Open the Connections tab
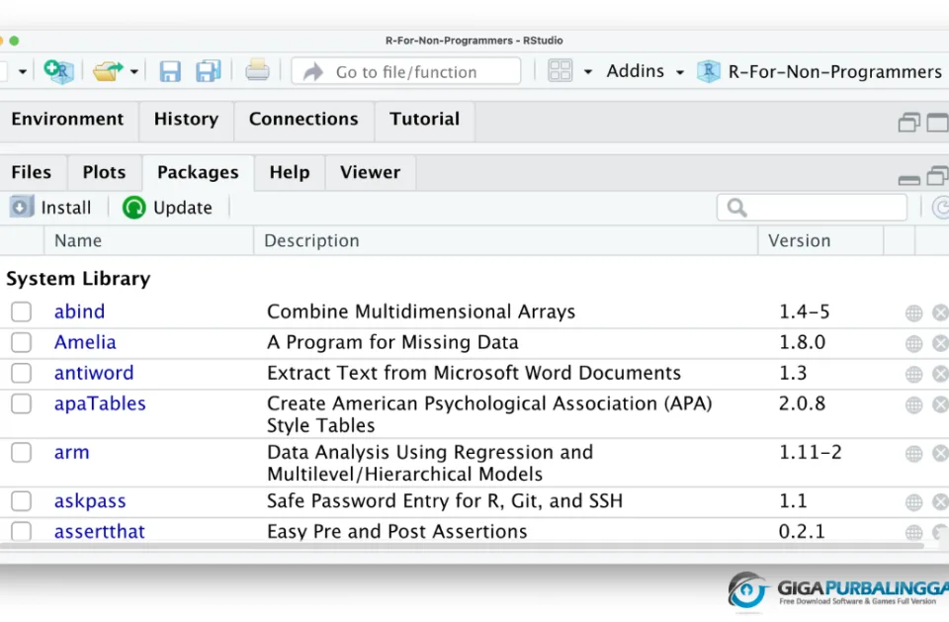This screenshot has height=622, width=949. (x=303, y=120)
